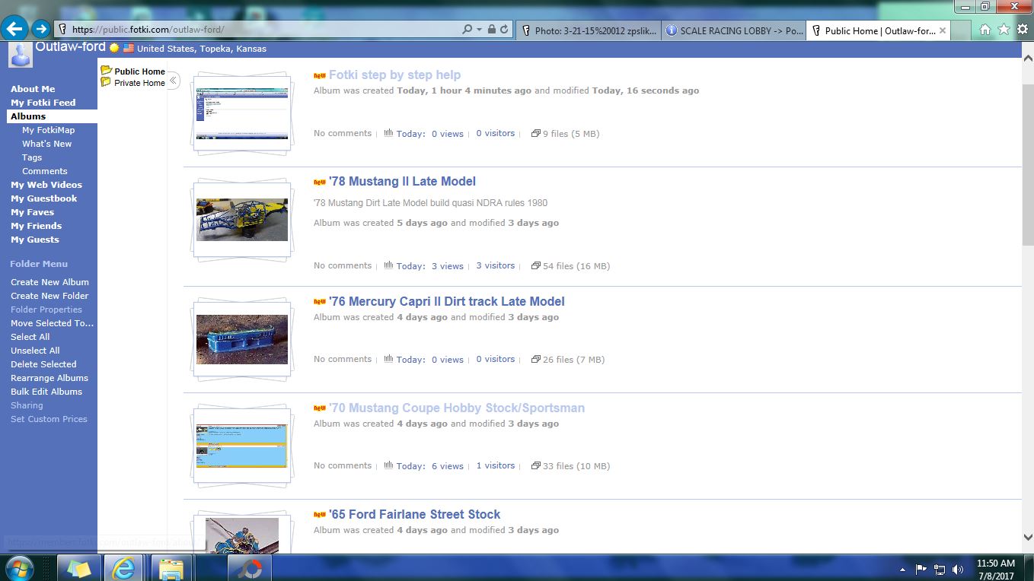Screen dimensions: 1034x581
Task: Show hidden system tray icons arrow
Action: click(903, 569)
